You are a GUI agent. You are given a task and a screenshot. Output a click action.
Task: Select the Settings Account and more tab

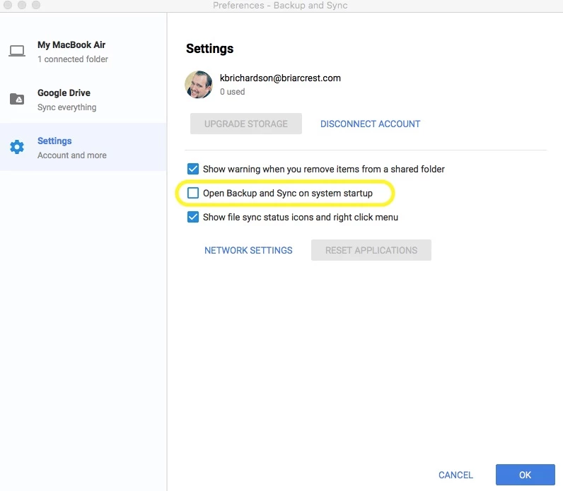pos(83,147)
